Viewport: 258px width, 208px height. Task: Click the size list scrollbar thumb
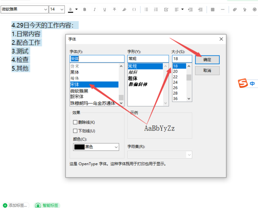189,78
